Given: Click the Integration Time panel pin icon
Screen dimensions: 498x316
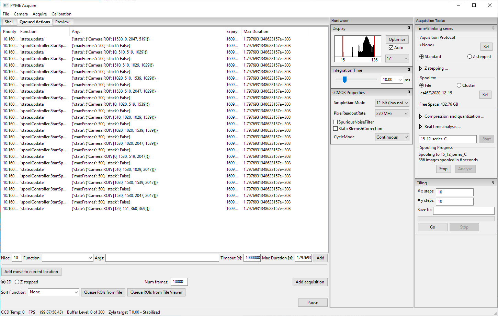Looking at the screenshot, I should pyautogui.click(x=409, y=70).
